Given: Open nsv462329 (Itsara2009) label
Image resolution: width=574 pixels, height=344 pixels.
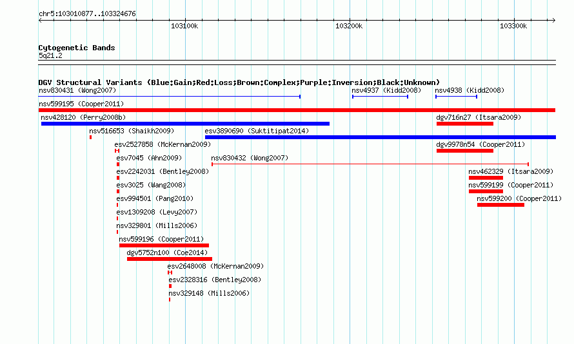Looking at the screenshot, I should 511,171.
